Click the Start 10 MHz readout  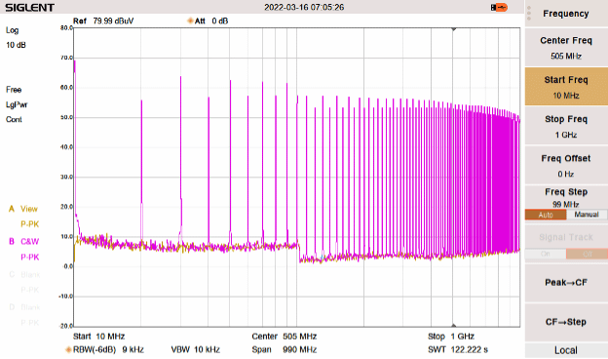tap(98, 337)
